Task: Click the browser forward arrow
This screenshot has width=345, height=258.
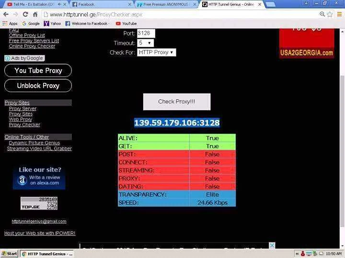Action: tap(16, 14)
